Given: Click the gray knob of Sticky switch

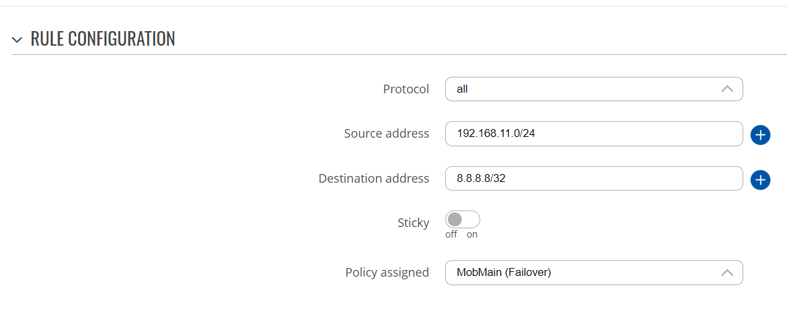Looking at the screenshot, I should tap(454, 220).
